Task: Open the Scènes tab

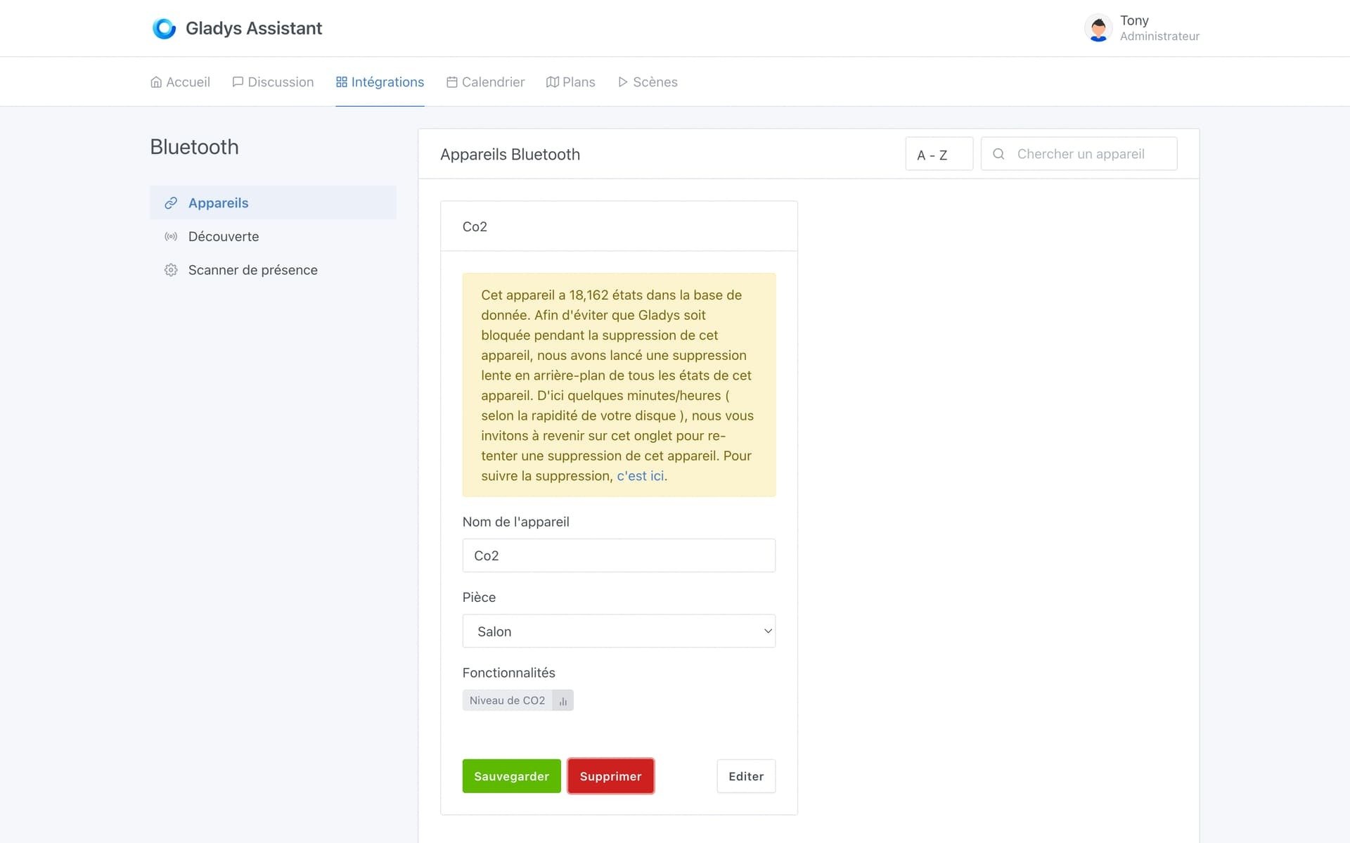Action: [x=647, y=82]
